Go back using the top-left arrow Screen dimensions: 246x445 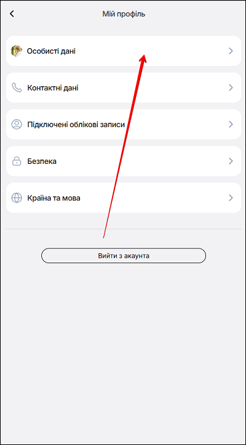tap(12, 14)
